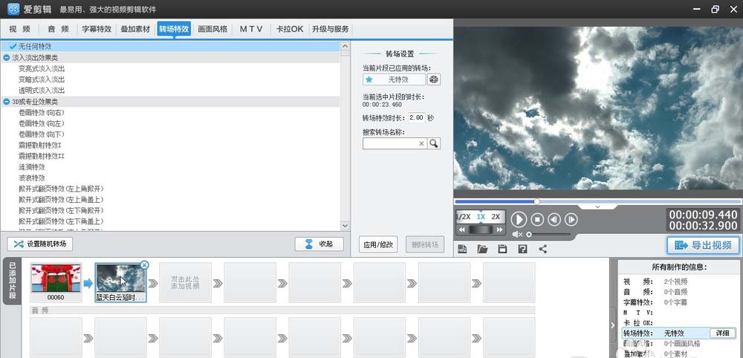Click the jog wheel speed control
This screenshot has width=743, height=358.
(x=481, y=230)
